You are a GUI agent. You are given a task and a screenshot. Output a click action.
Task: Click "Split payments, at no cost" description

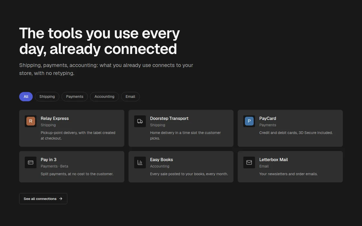click(77, 174)
